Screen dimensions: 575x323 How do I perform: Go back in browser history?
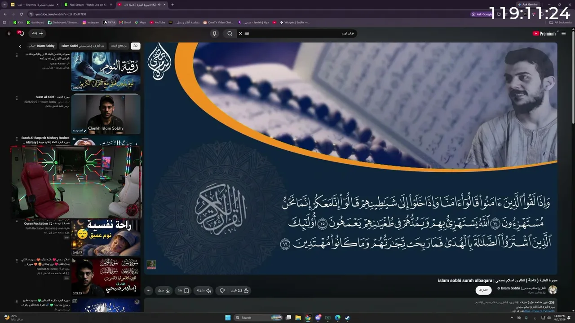click(5, 14)
